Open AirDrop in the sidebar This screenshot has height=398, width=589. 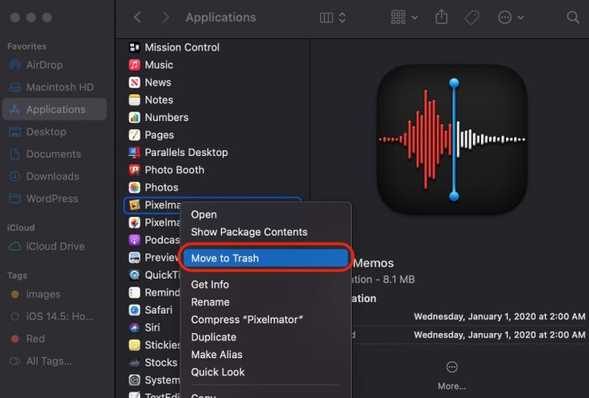click(x=54, y=65)
